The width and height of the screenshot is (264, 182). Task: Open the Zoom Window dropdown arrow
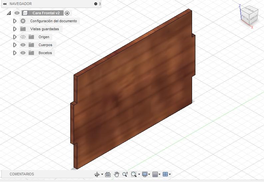(139, 174)
